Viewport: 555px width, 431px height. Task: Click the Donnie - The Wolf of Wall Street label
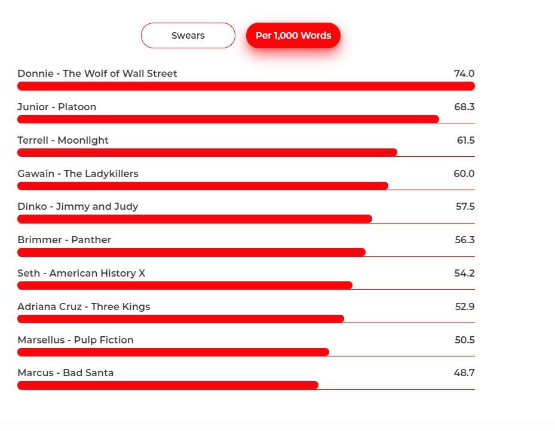(97, 74)
